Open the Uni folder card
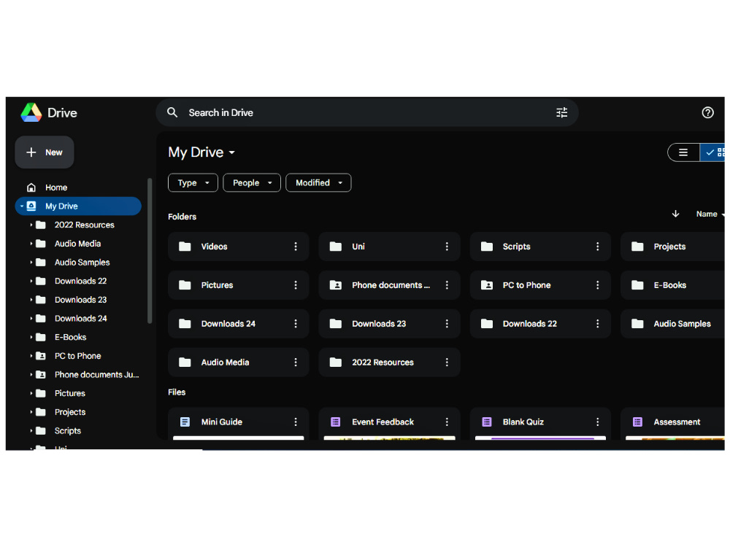 click(x=389, y=247)
